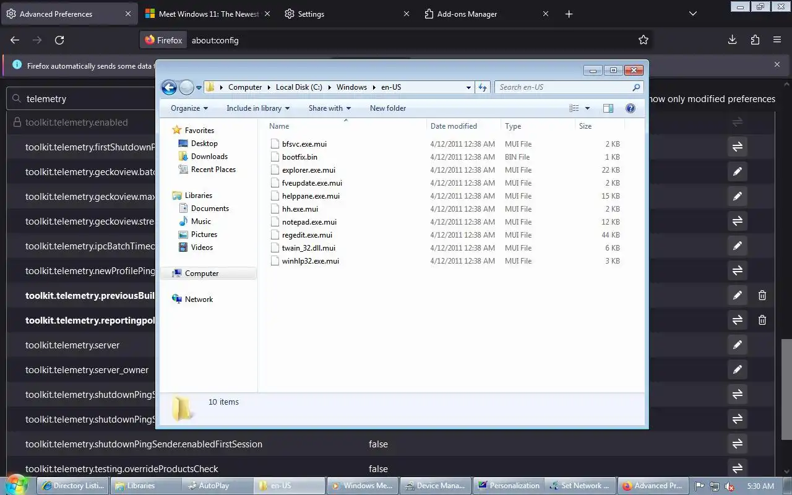Open Firefox hamburger application menu
The image size is (792, 495).
(x=777, y=40)
